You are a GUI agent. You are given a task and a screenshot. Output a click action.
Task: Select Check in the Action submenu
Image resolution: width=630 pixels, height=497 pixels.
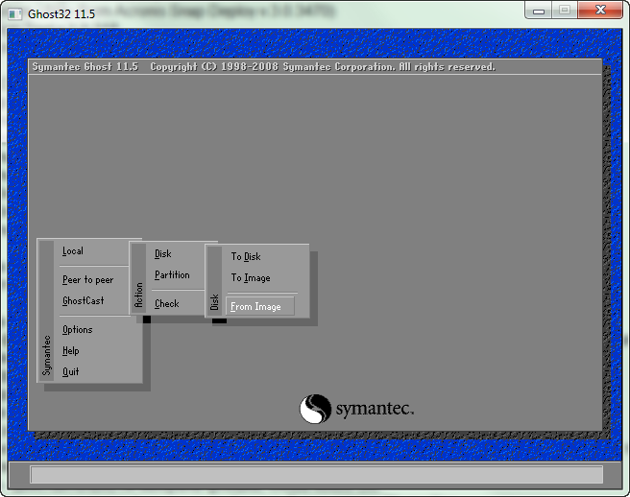167,304
